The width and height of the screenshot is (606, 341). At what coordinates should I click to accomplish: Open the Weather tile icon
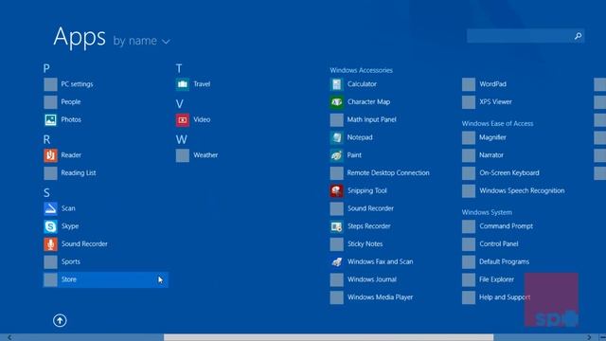pyautogui.click(x=183, y=155)
